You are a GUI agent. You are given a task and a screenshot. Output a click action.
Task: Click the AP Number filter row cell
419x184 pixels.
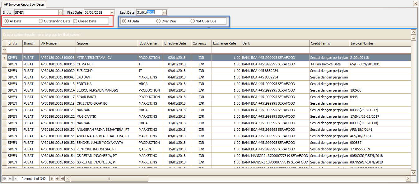pos(58,50)
